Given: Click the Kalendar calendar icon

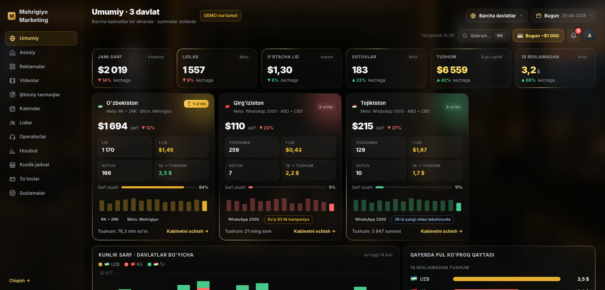Looking at the screenshot, I should (x=12, y=109).
